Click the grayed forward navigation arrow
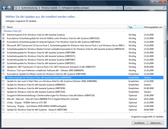The height and width of the screenshot is (129, 168). (x=9, y=8)
